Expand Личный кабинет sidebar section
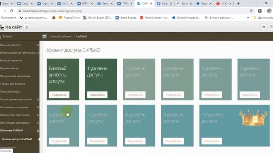The height and width of the screenshot is (153, 273). [38, 45]
